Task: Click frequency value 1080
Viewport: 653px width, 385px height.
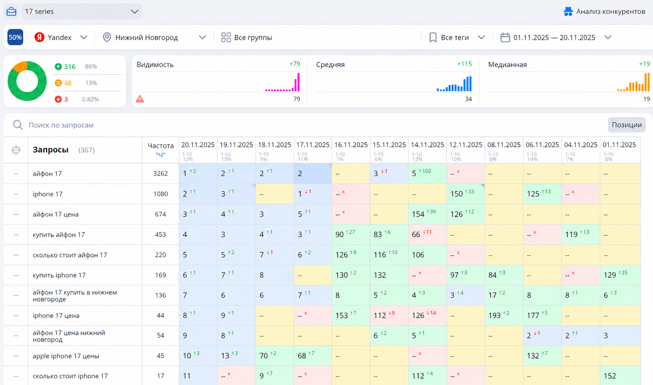Action: 160,194
